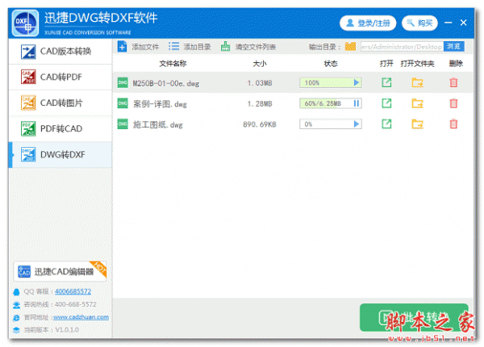The image size is (484, 347).
Task: Click the 状态 column header
Action: pos(331,64)
